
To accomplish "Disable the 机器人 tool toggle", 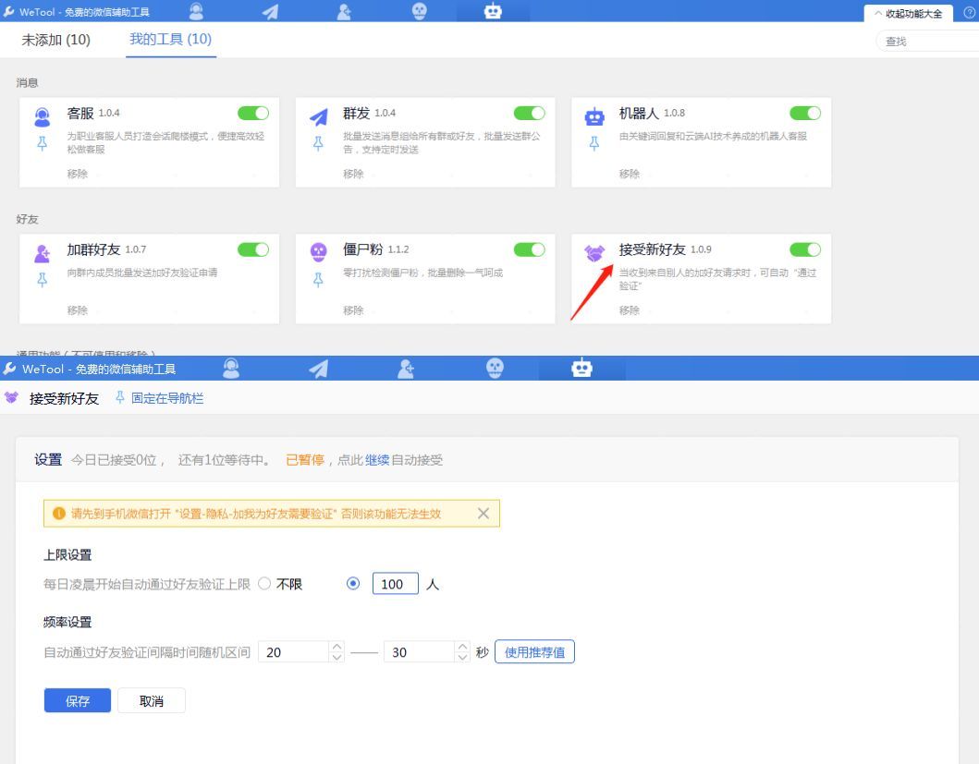I will pyautogui.click(x=805, y=112).
